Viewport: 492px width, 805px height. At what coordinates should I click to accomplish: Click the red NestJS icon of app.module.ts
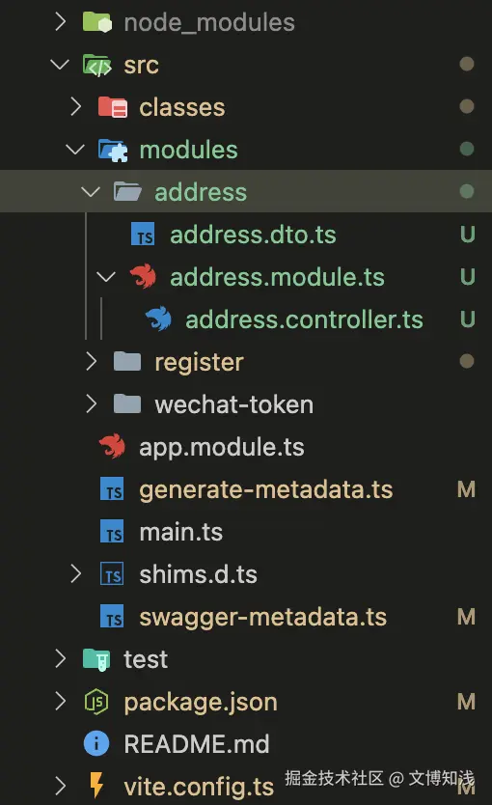[112, 447]
